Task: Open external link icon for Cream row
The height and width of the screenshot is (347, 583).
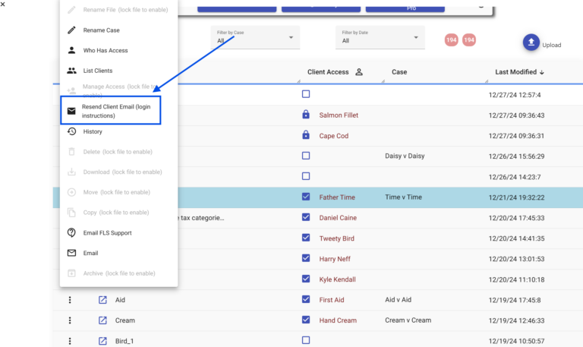Action: [x=102, y=320]
